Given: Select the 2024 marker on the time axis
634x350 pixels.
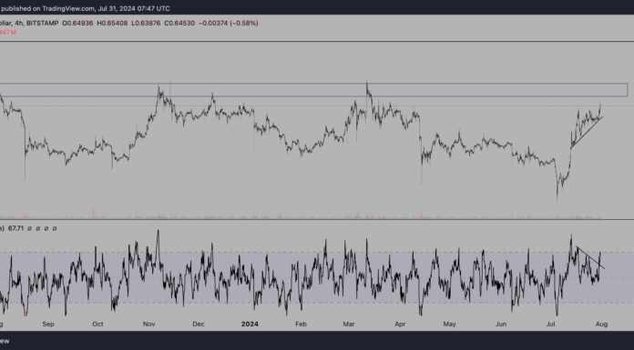Looking at the screenshot, I should click(x=250, y=324).
